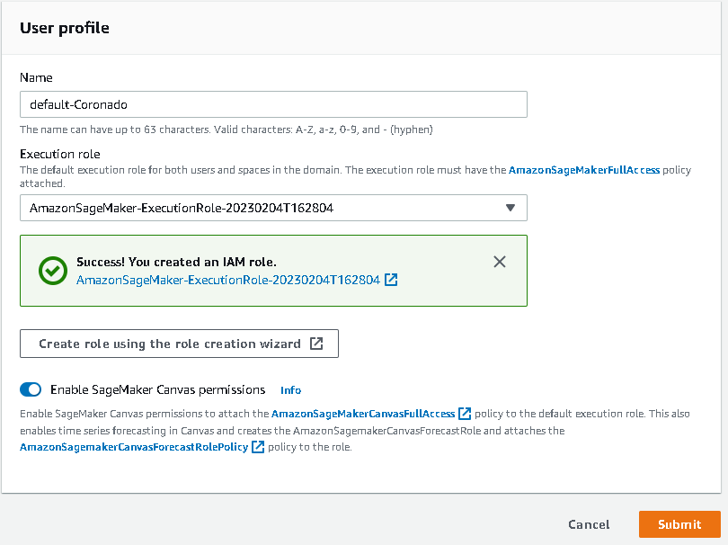The width and height of the screenshot is (728, 545).
Task: Open the IAM role external link icon
Action: click(391, 280)
